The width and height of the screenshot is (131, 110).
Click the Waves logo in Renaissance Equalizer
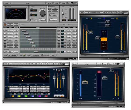[x=66, y=64]
